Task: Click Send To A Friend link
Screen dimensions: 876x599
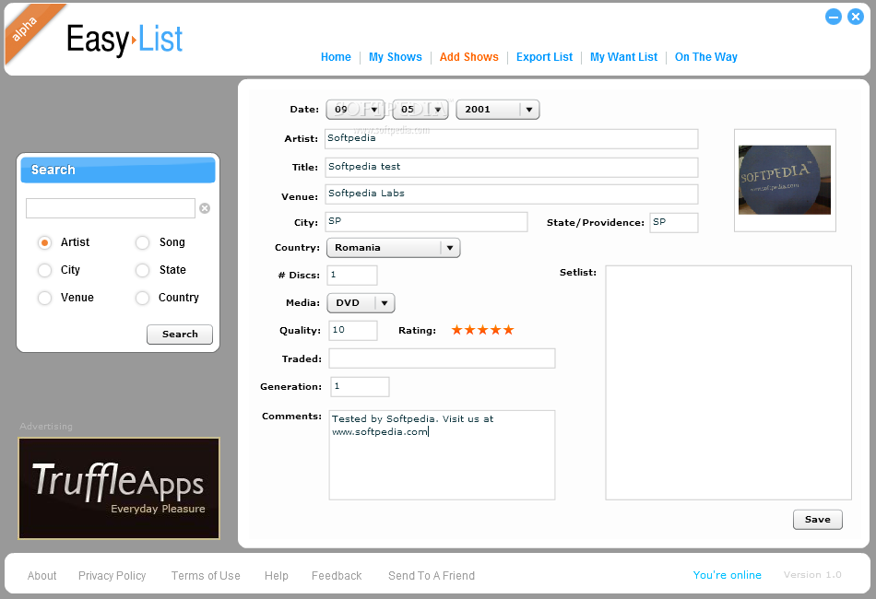Action: click(x=432, y=576)
